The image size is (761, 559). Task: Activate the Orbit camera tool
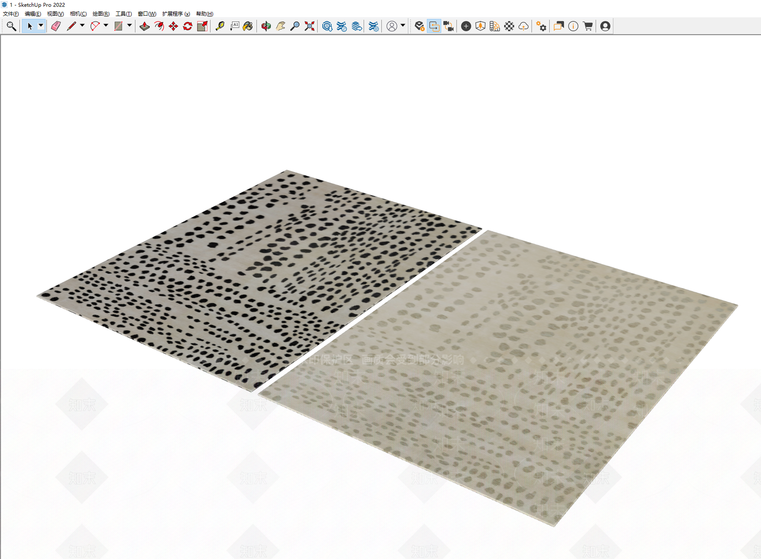(x=266, y=26)
